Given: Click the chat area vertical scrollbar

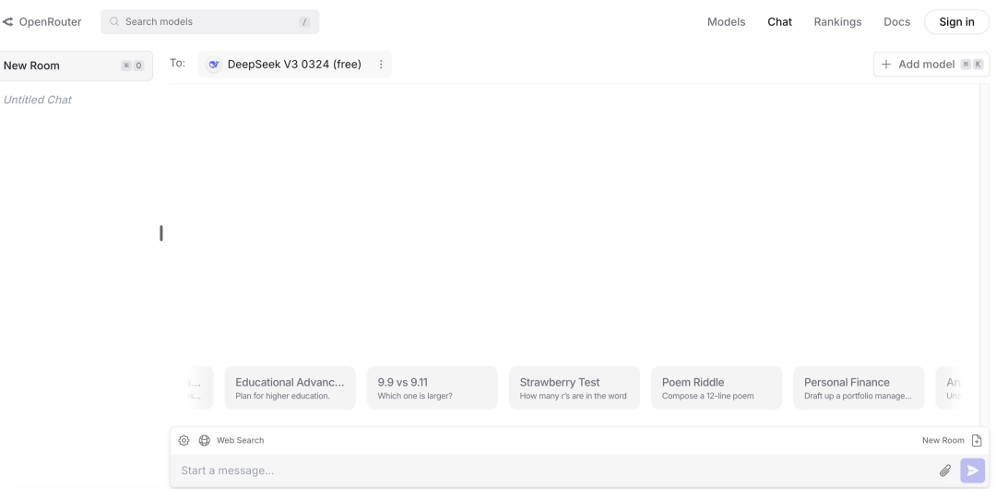Looking at the screenshot, I should pos(985,255).
